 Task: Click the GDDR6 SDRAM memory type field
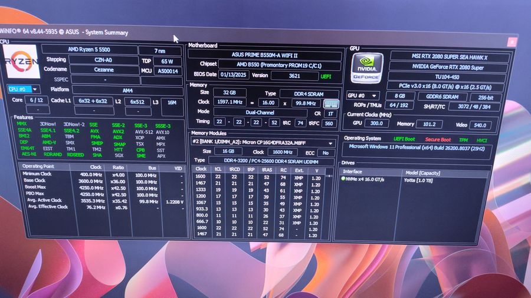tap(442, 97)
